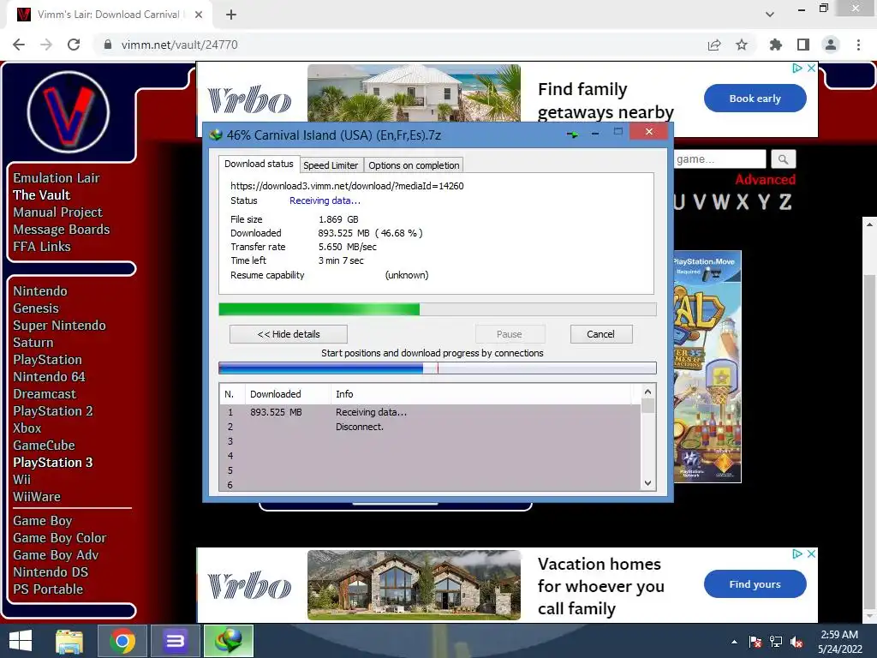Close the Vimm's Lair browser tab
Screen dimensions: 877x658
[199, 15]
